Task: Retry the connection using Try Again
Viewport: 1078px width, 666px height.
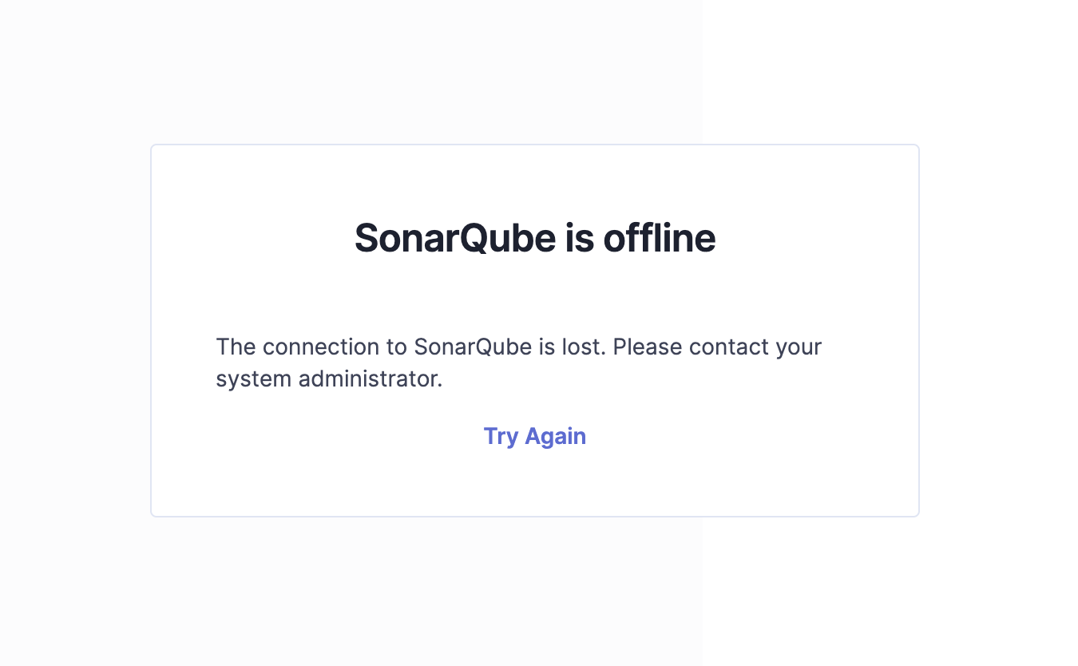Action: click(x=534, y=436)
